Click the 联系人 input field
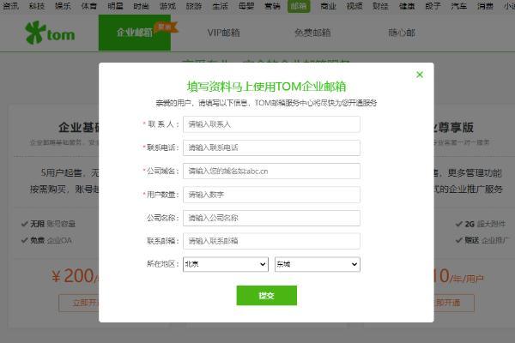The image size is (515, 343). pyautogui.click(x=271, y=124)
